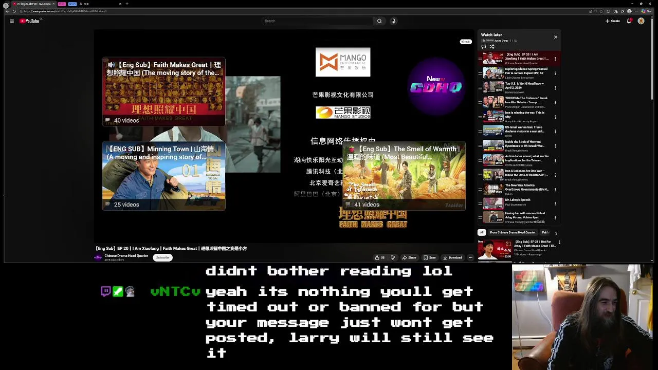The image size is (658, 370).
Task: Open the browser settings and more menu
Action: pyautogui.click(x=636, y=11)
